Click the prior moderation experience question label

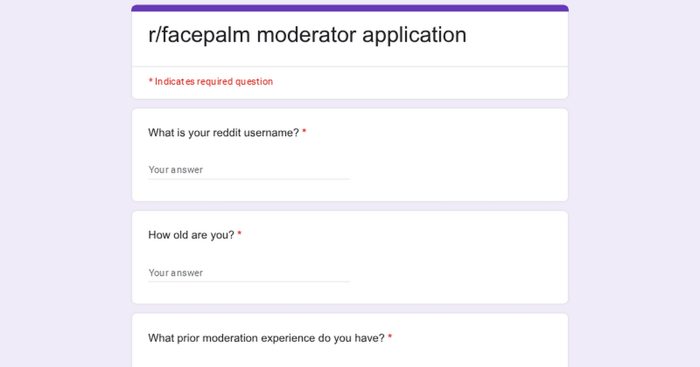click(266, 338)
